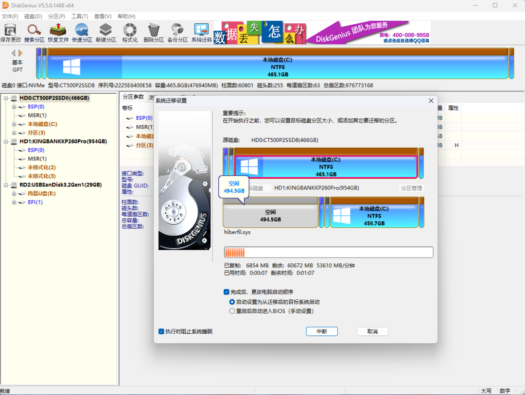Click the 大写 indicator in status bar
525x395 pixels.
pos(486,391)
